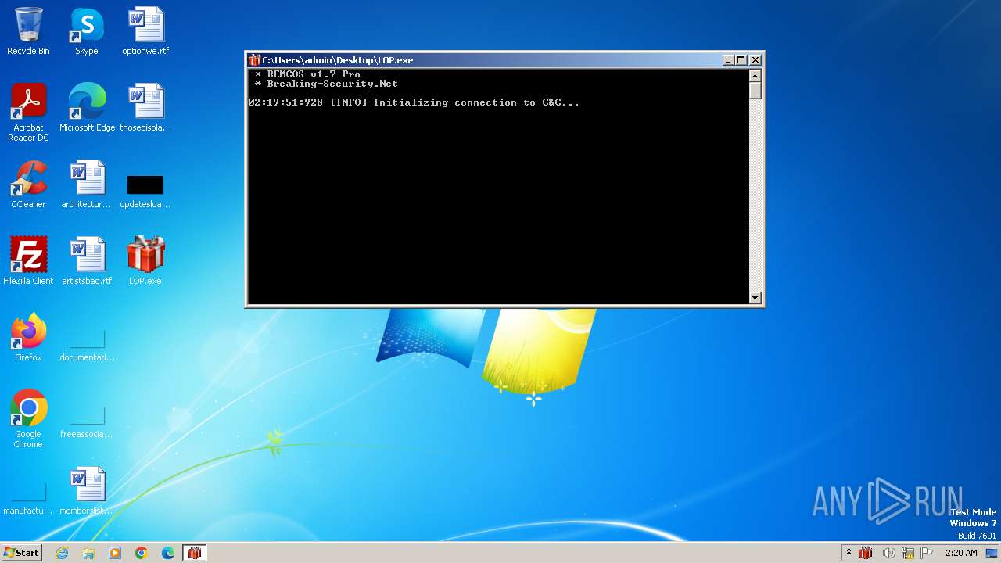The width and height of the screenshot is (1001, 563).
Task: Open Google Chrome desktop shortcut
Action: 28,418
